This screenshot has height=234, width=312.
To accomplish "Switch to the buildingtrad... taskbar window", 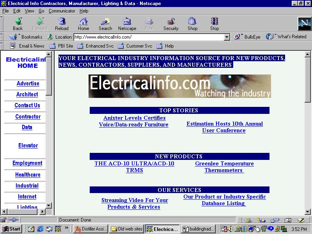I will tap(198, 229).
